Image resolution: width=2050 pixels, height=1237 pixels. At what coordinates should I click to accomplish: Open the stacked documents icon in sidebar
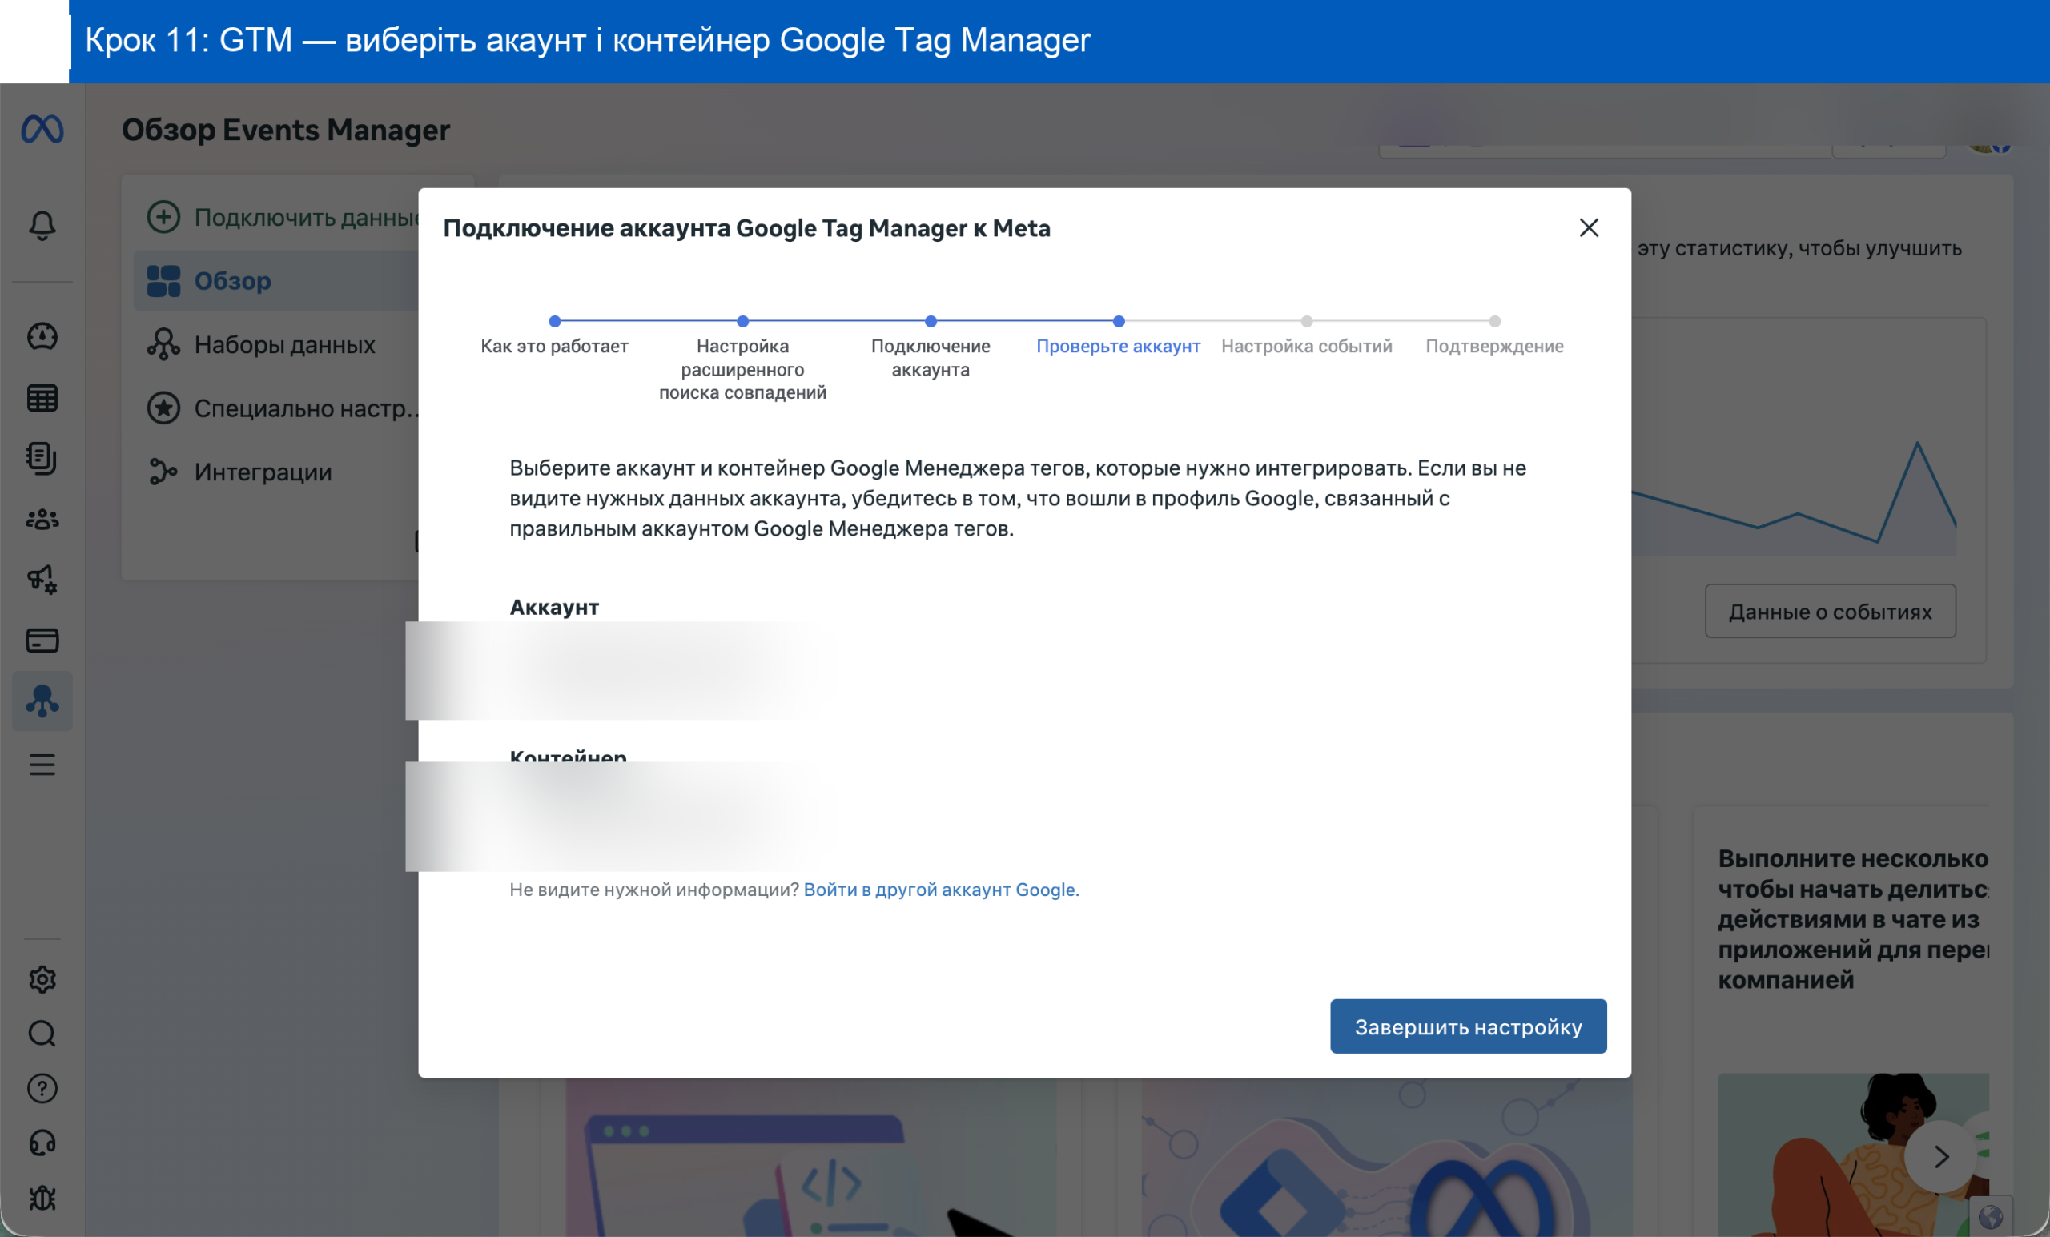(42, 458)
